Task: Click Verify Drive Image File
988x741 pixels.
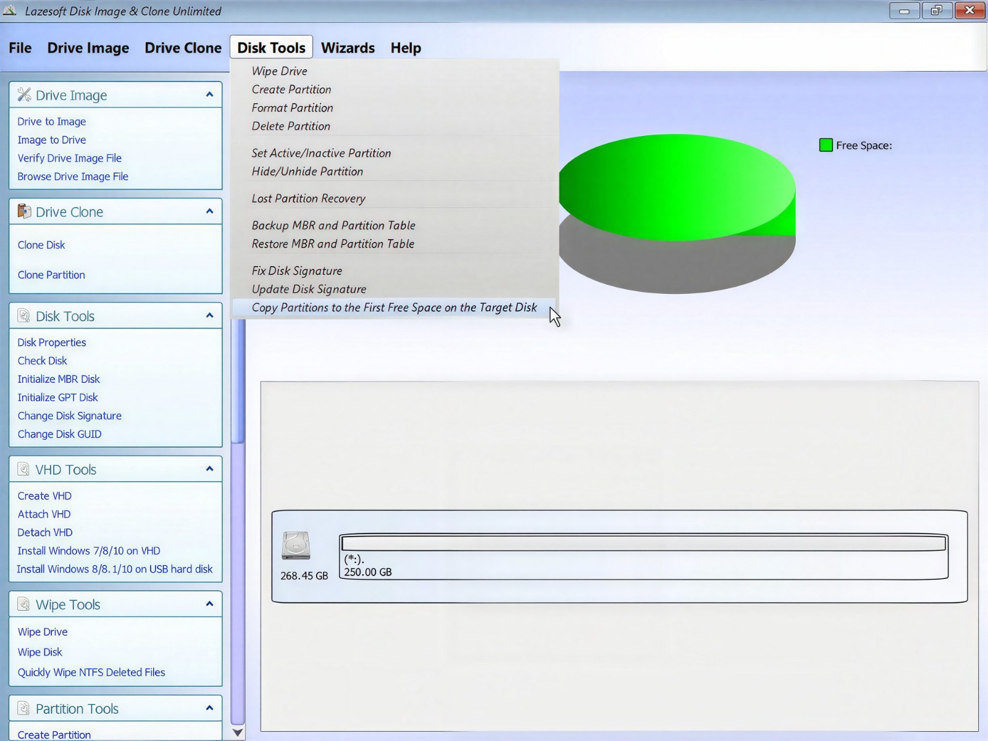Action: coord(70,158)
